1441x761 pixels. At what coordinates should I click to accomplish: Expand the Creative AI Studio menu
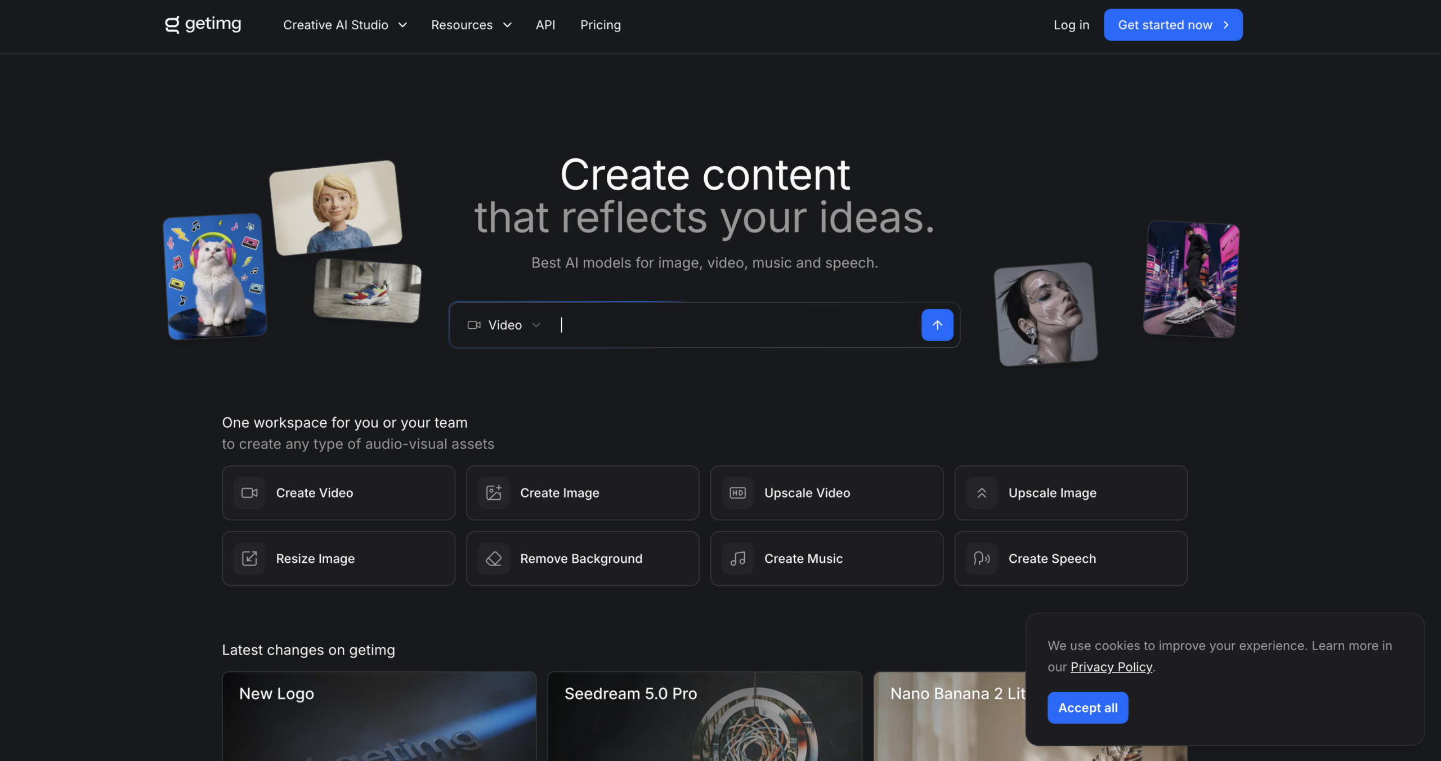tap(345, 25)
